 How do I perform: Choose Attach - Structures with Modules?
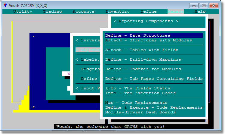pos(148,40)
